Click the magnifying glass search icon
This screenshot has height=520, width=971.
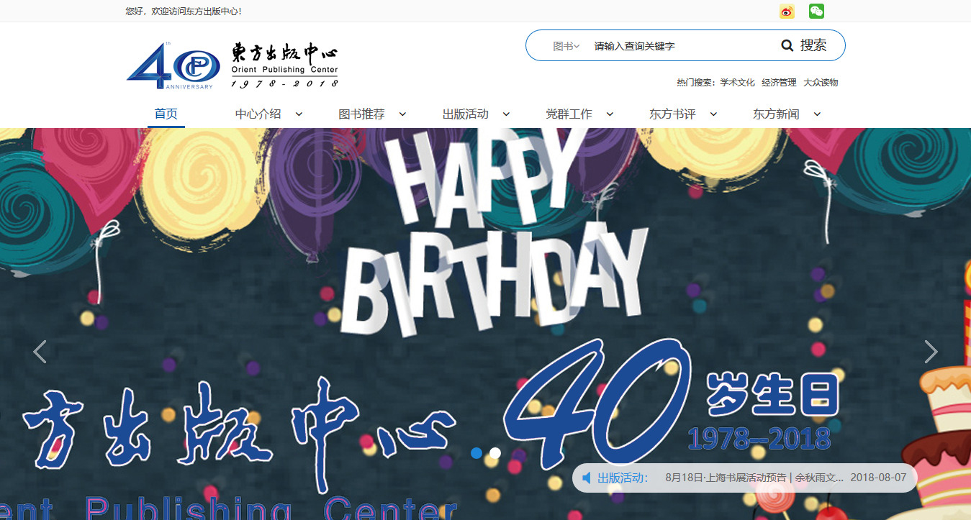coord(787,46)
